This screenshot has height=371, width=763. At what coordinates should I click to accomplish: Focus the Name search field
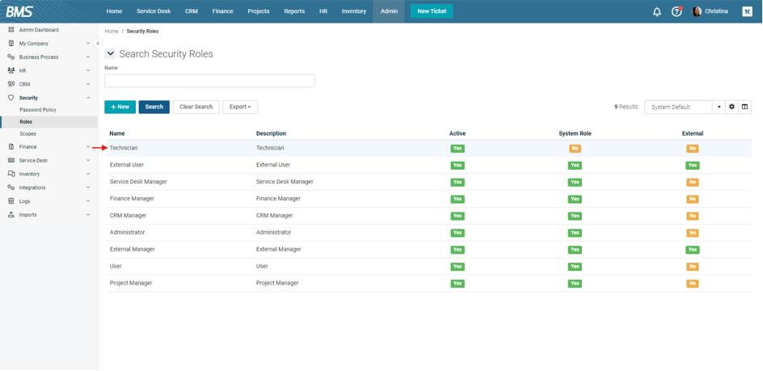[x=209, y=81]
